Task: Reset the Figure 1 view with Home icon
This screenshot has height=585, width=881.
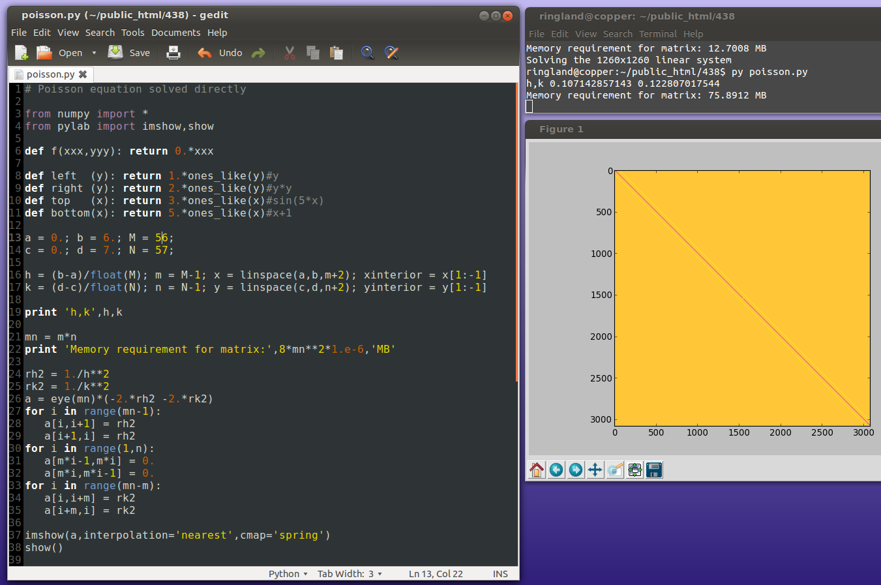Action: (x=537, y=470)
